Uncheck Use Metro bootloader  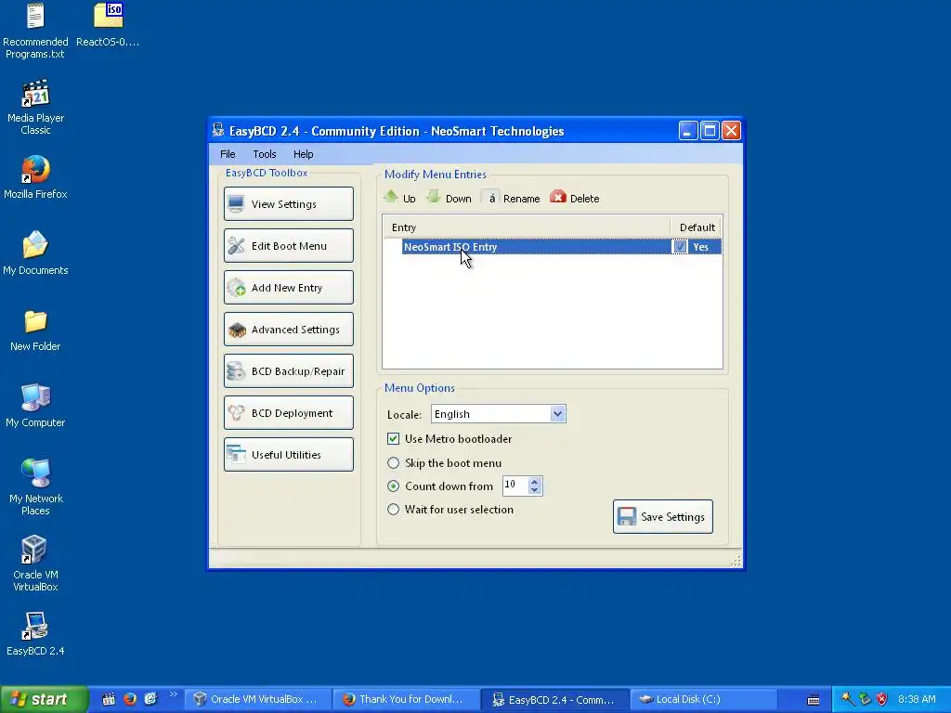(393, 438)
